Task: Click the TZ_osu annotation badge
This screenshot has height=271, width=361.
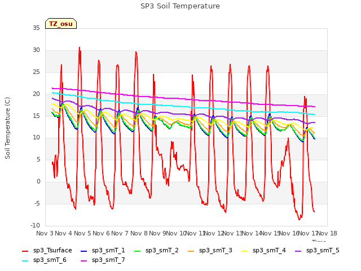Action: coord(61,24)
